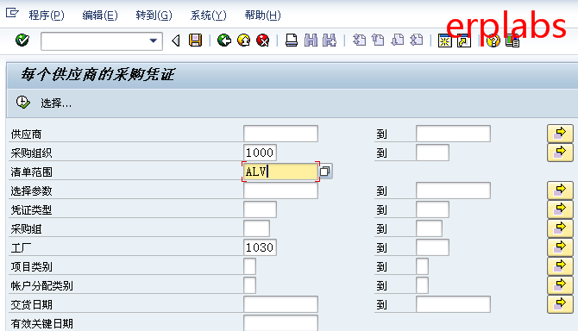Screen dimensions: 578x331
Task: Click 工厂 field containing 1030
Action: [260, 247]
